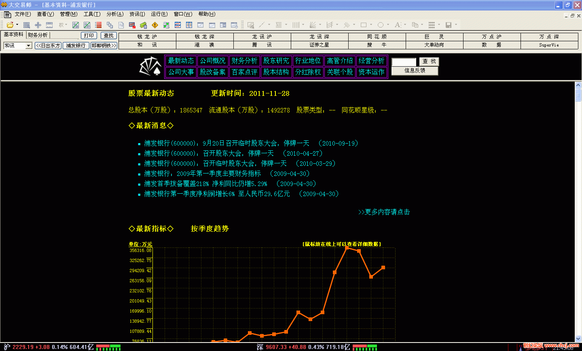Image resolution: width=582 pixels, height=351 pixels.
Task: Open the 财务分析 navigation link
Action: 244,61
